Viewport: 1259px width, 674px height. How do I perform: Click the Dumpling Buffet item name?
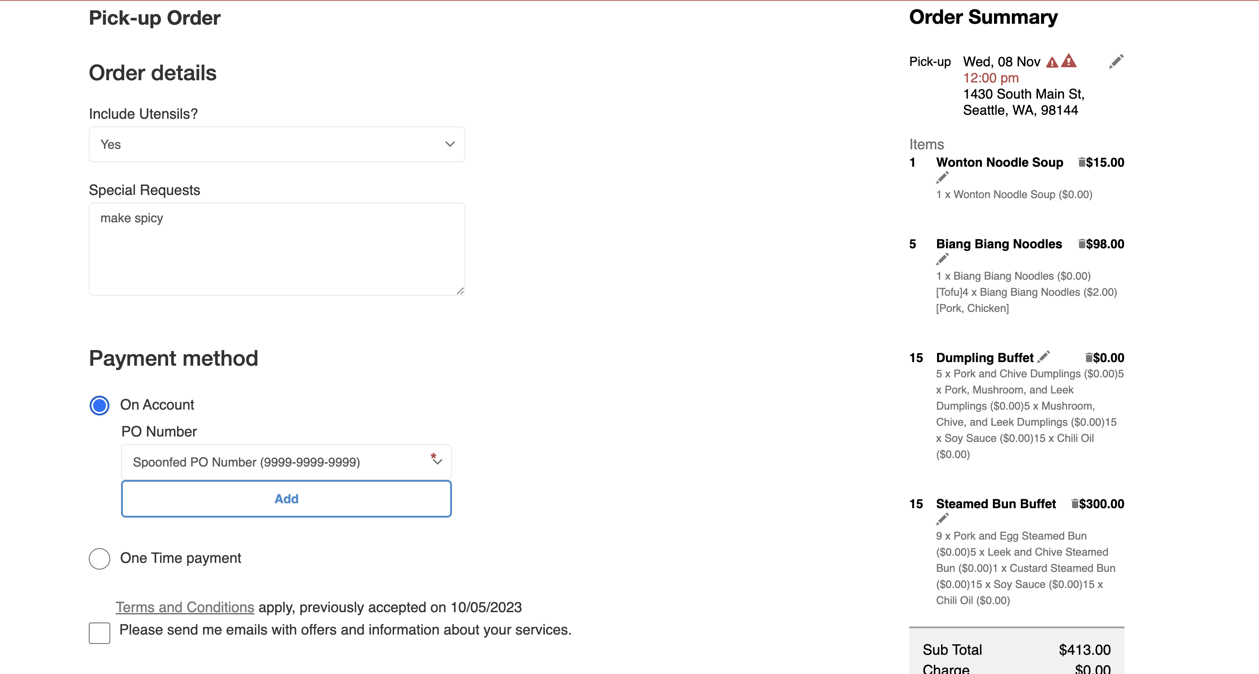(984, 358)
